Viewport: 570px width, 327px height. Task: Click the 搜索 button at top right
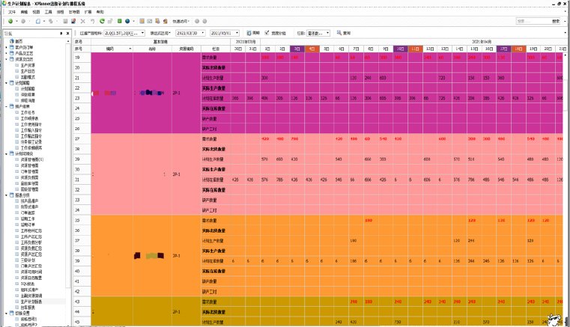[556, 22]
